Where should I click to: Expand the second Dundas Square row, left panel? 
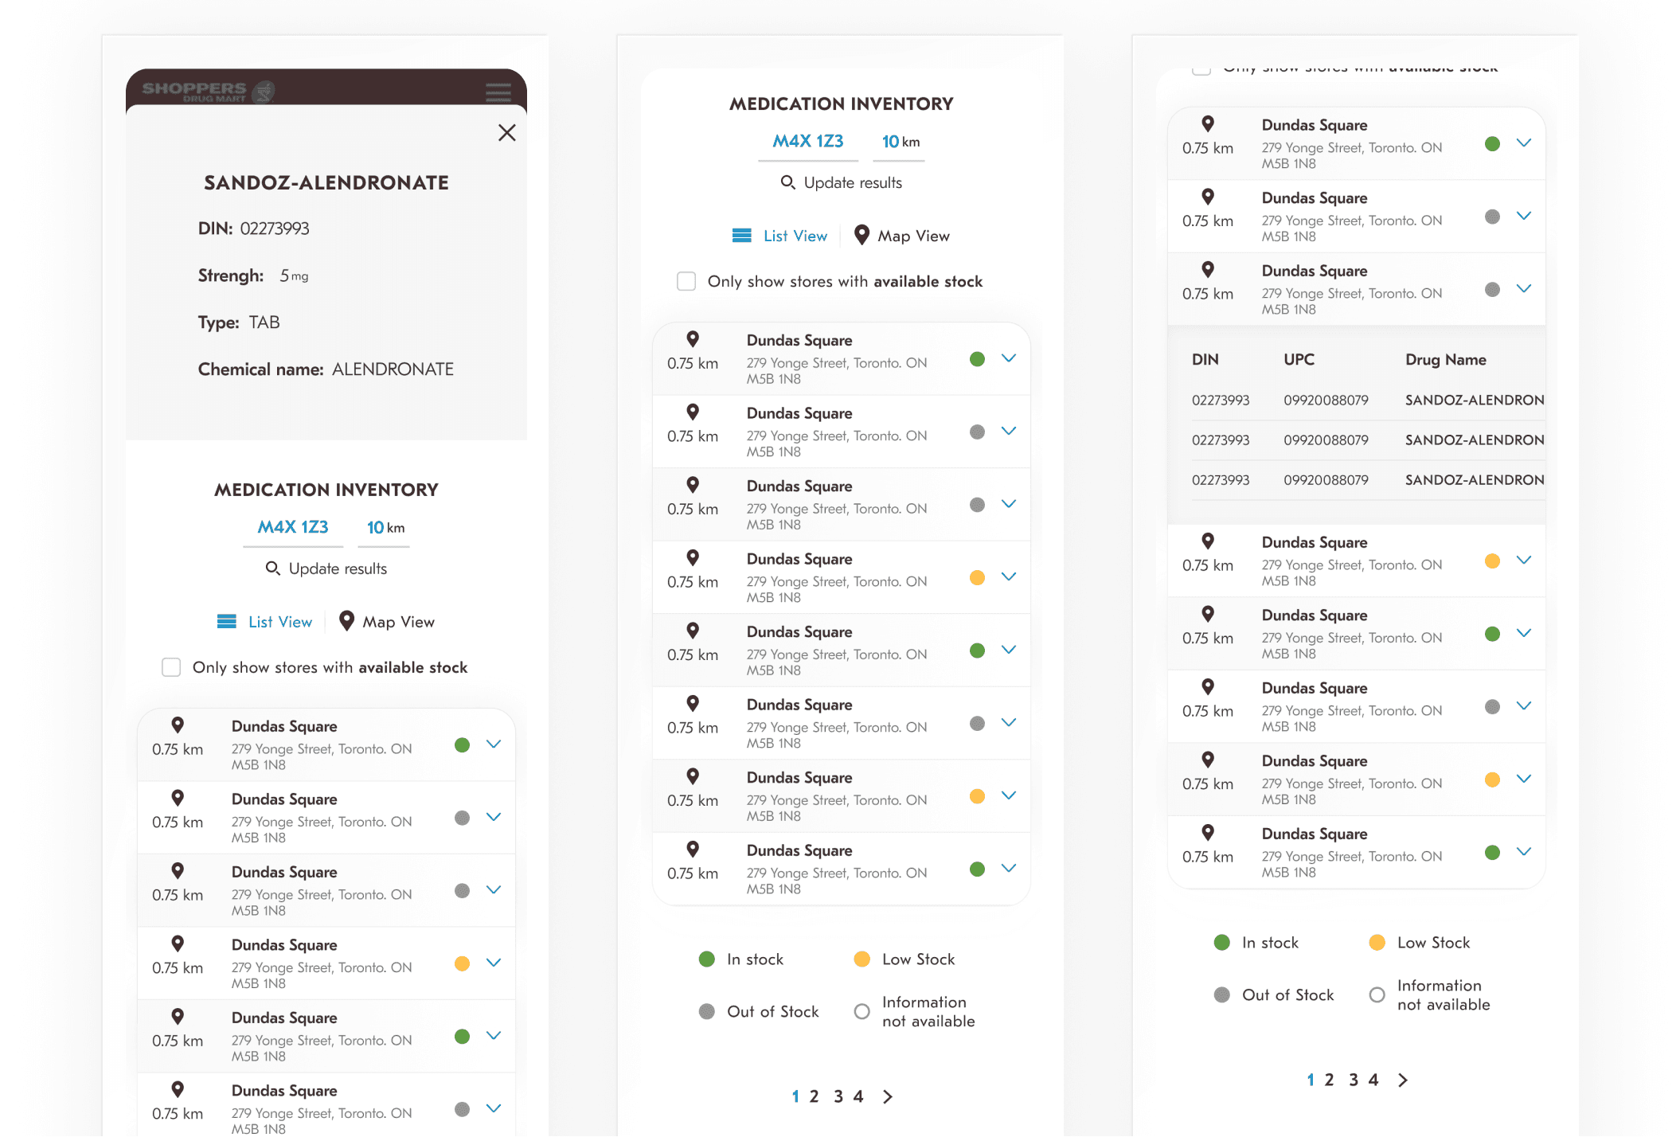(x=494, y=817)
